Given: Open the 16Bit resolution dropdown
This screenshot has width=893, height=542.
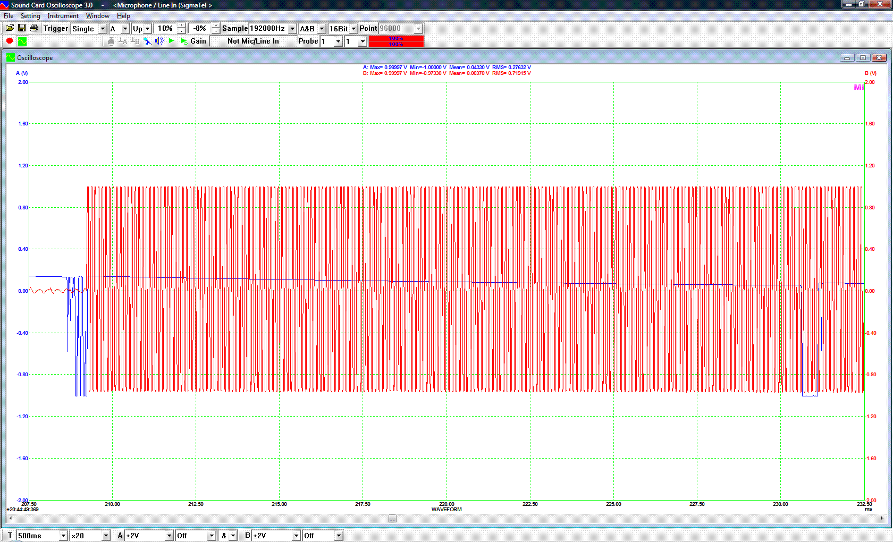Looking at the screenshot, I should click(x=353, y=29).
